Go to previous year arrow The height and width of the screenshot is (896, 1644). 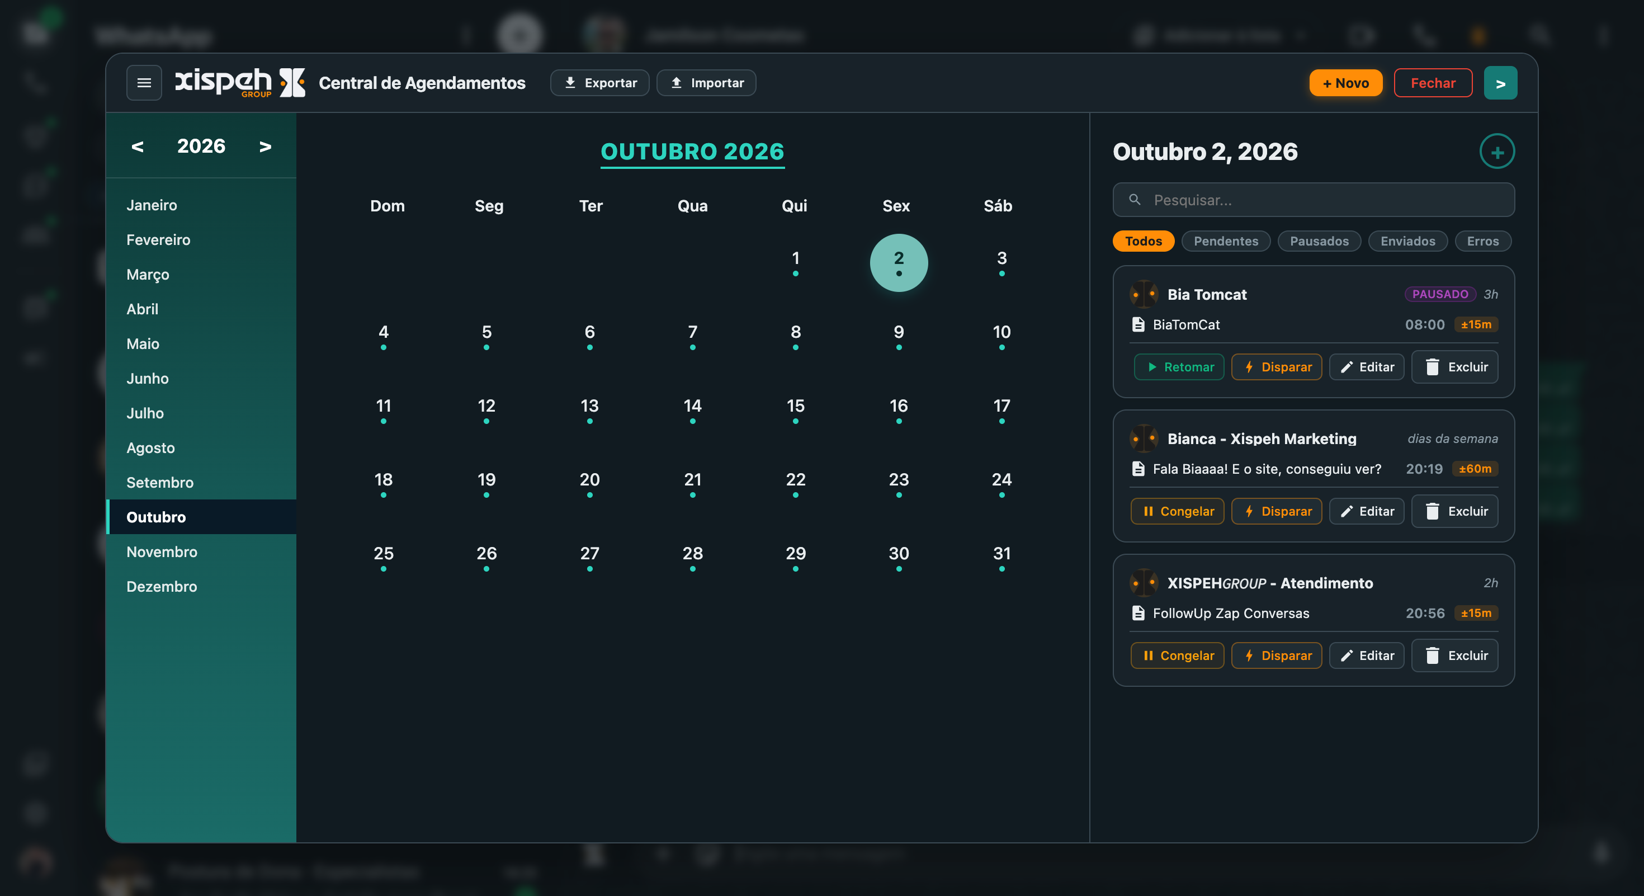(137, 146)
